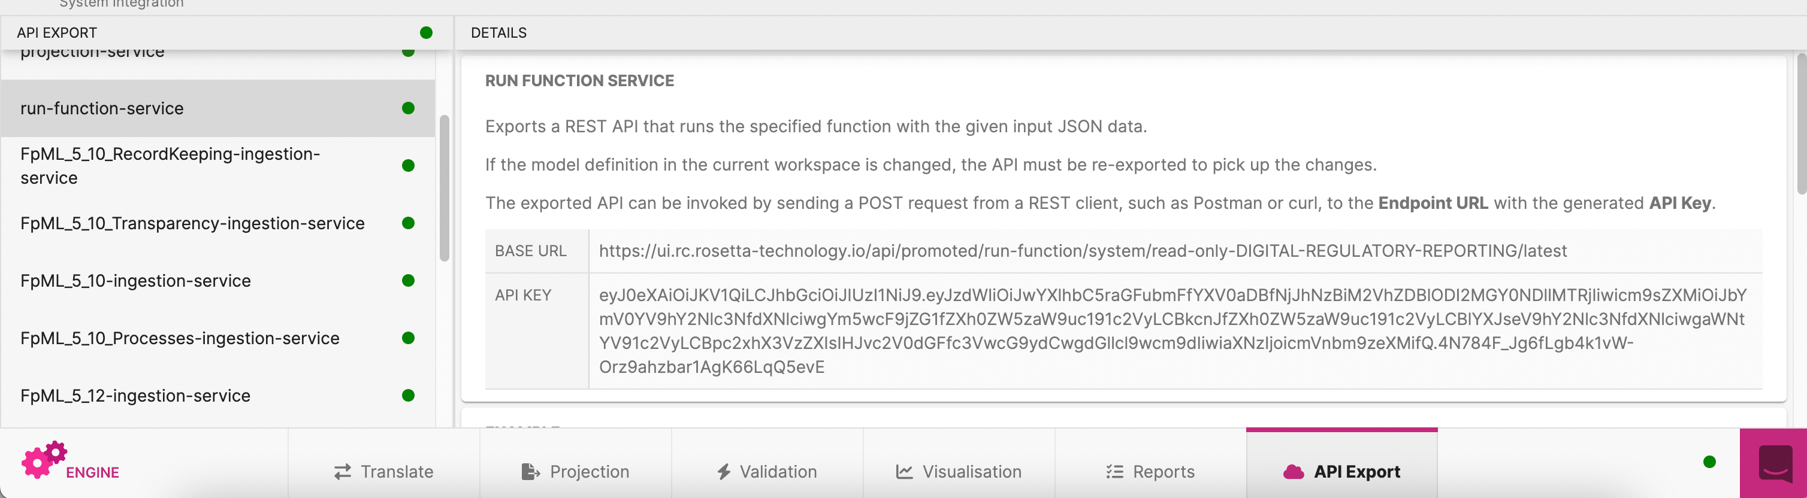Click the status dot in the API EXPORT header

[426, 32]
